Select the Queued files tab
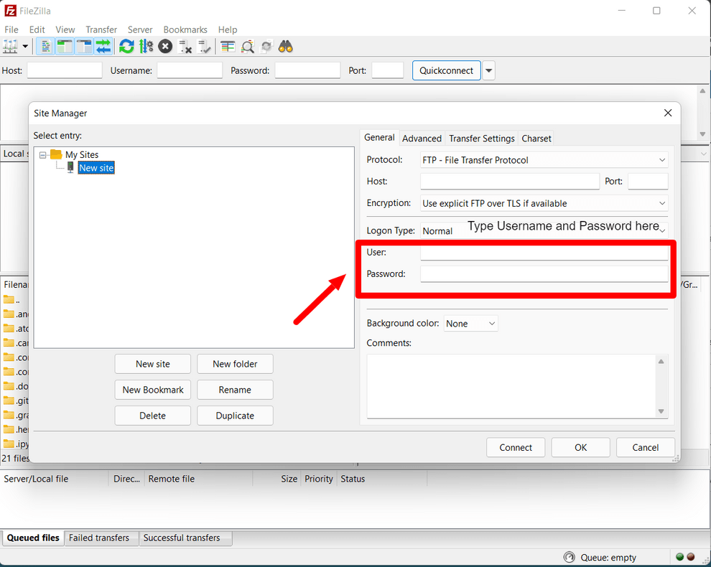Viewport: 711px width, 567px height. coord(33,538)
